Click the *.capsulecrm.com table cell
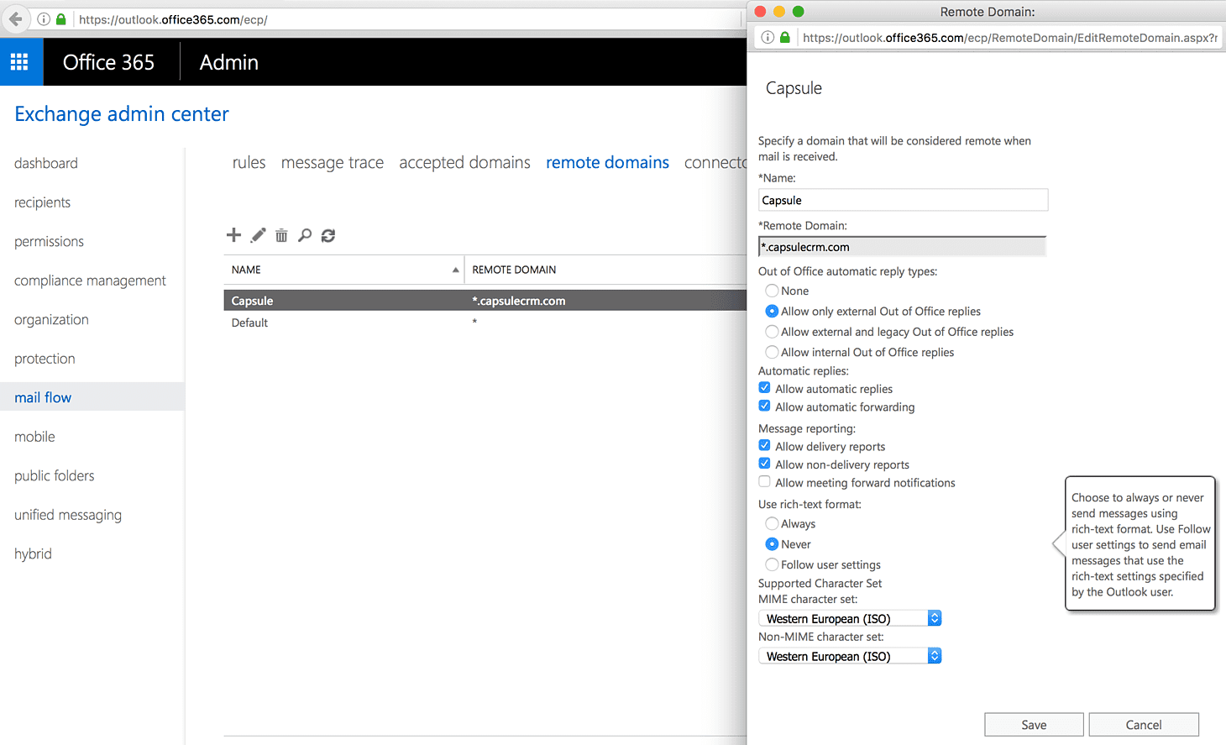Viewport: 1226px width, 745px height. click(519, 301)
